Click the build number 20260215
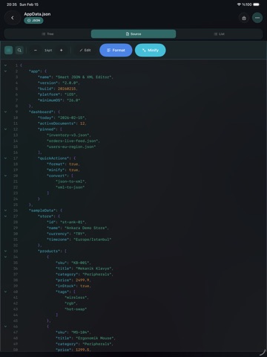This screenshot has width=267, height=357. click(67, 89)
